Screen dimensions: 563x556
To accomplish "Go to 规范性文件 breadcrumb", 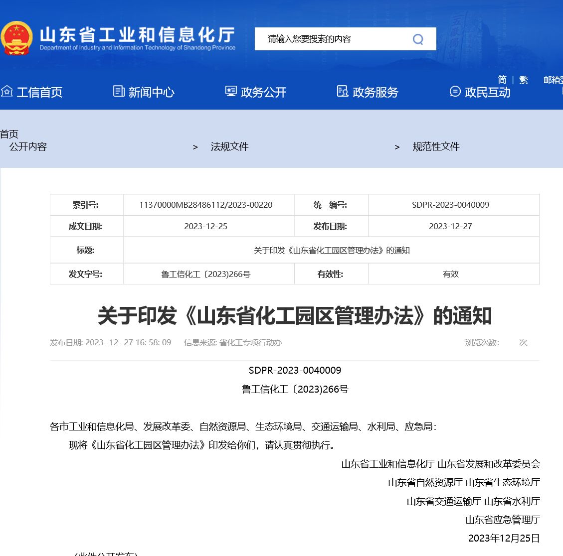I will pos(436,146).
